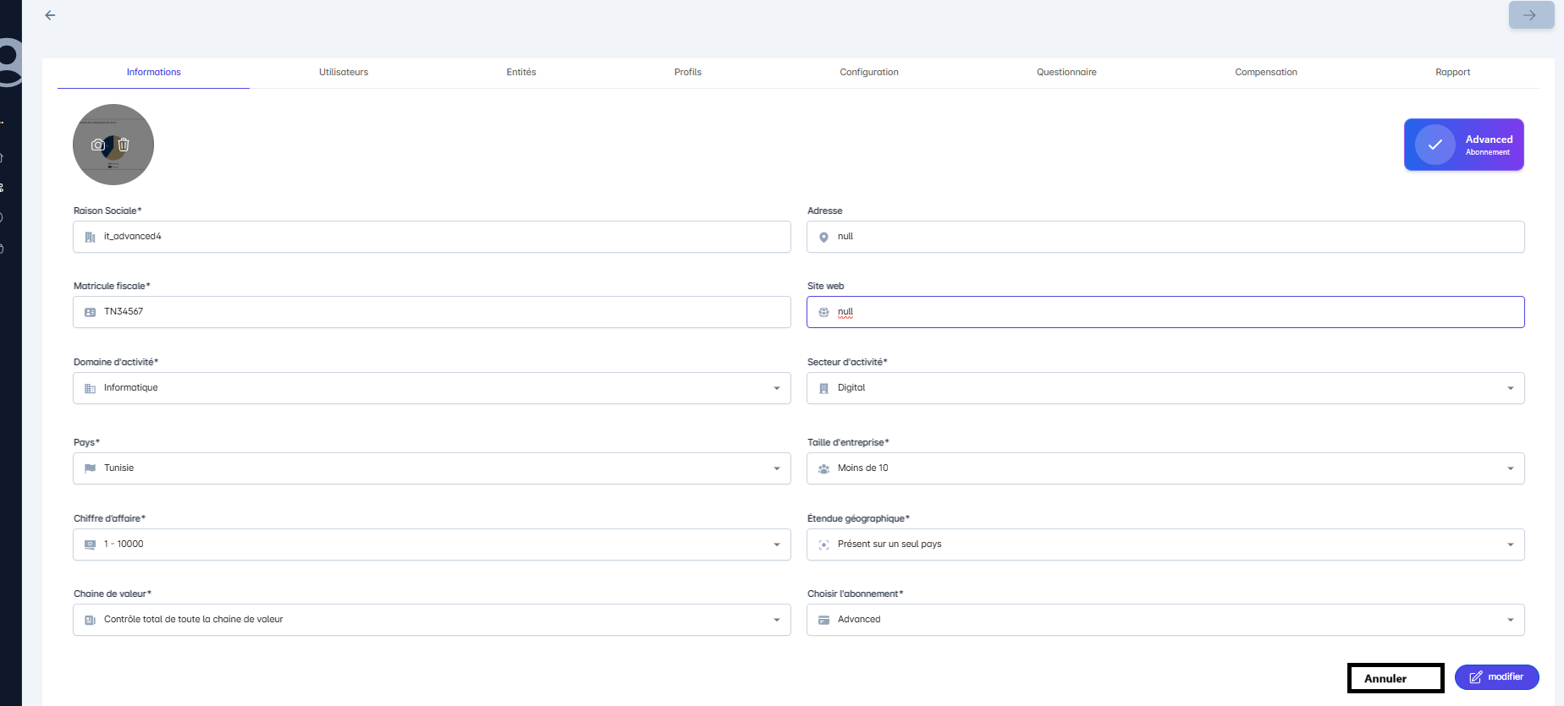This screenshot has width=1564, height=706.
Task: Click the back arrow icon
Action: [50, 15]
